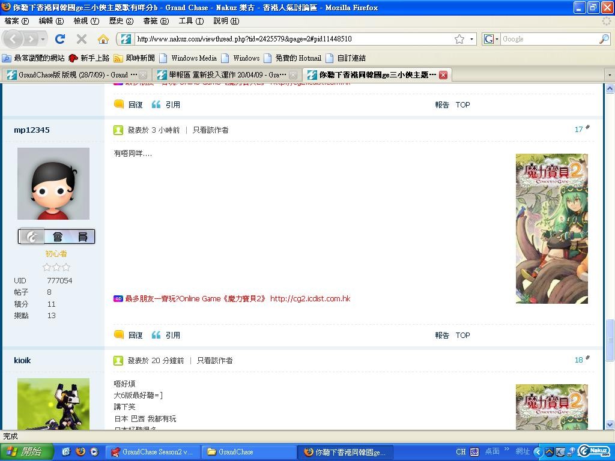Click the URL address field
Image resolution: width=615 pixels, height=461 pixels.
(x=294, y=39)
